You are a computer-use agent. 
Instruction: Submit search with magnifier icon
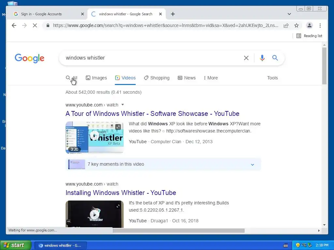[275, 58]
